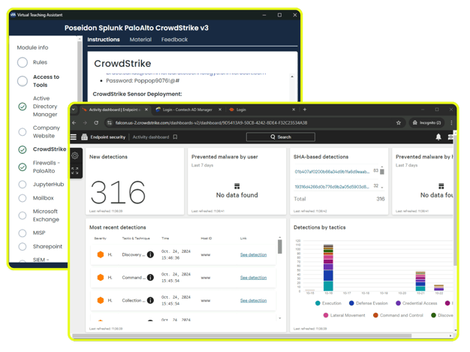
Task: Open second SHA hash 19316d4266...
Action: pyautogui.click(x=332, y=187)
